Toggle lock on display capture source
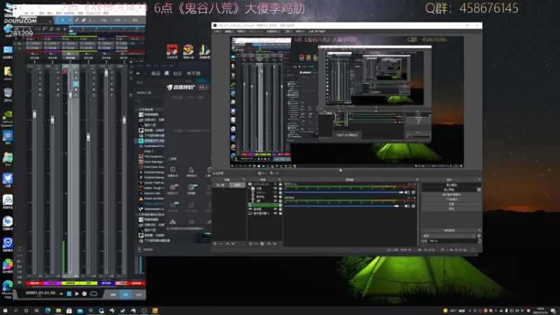Screen dimensions: 560x315 point(281,213)
